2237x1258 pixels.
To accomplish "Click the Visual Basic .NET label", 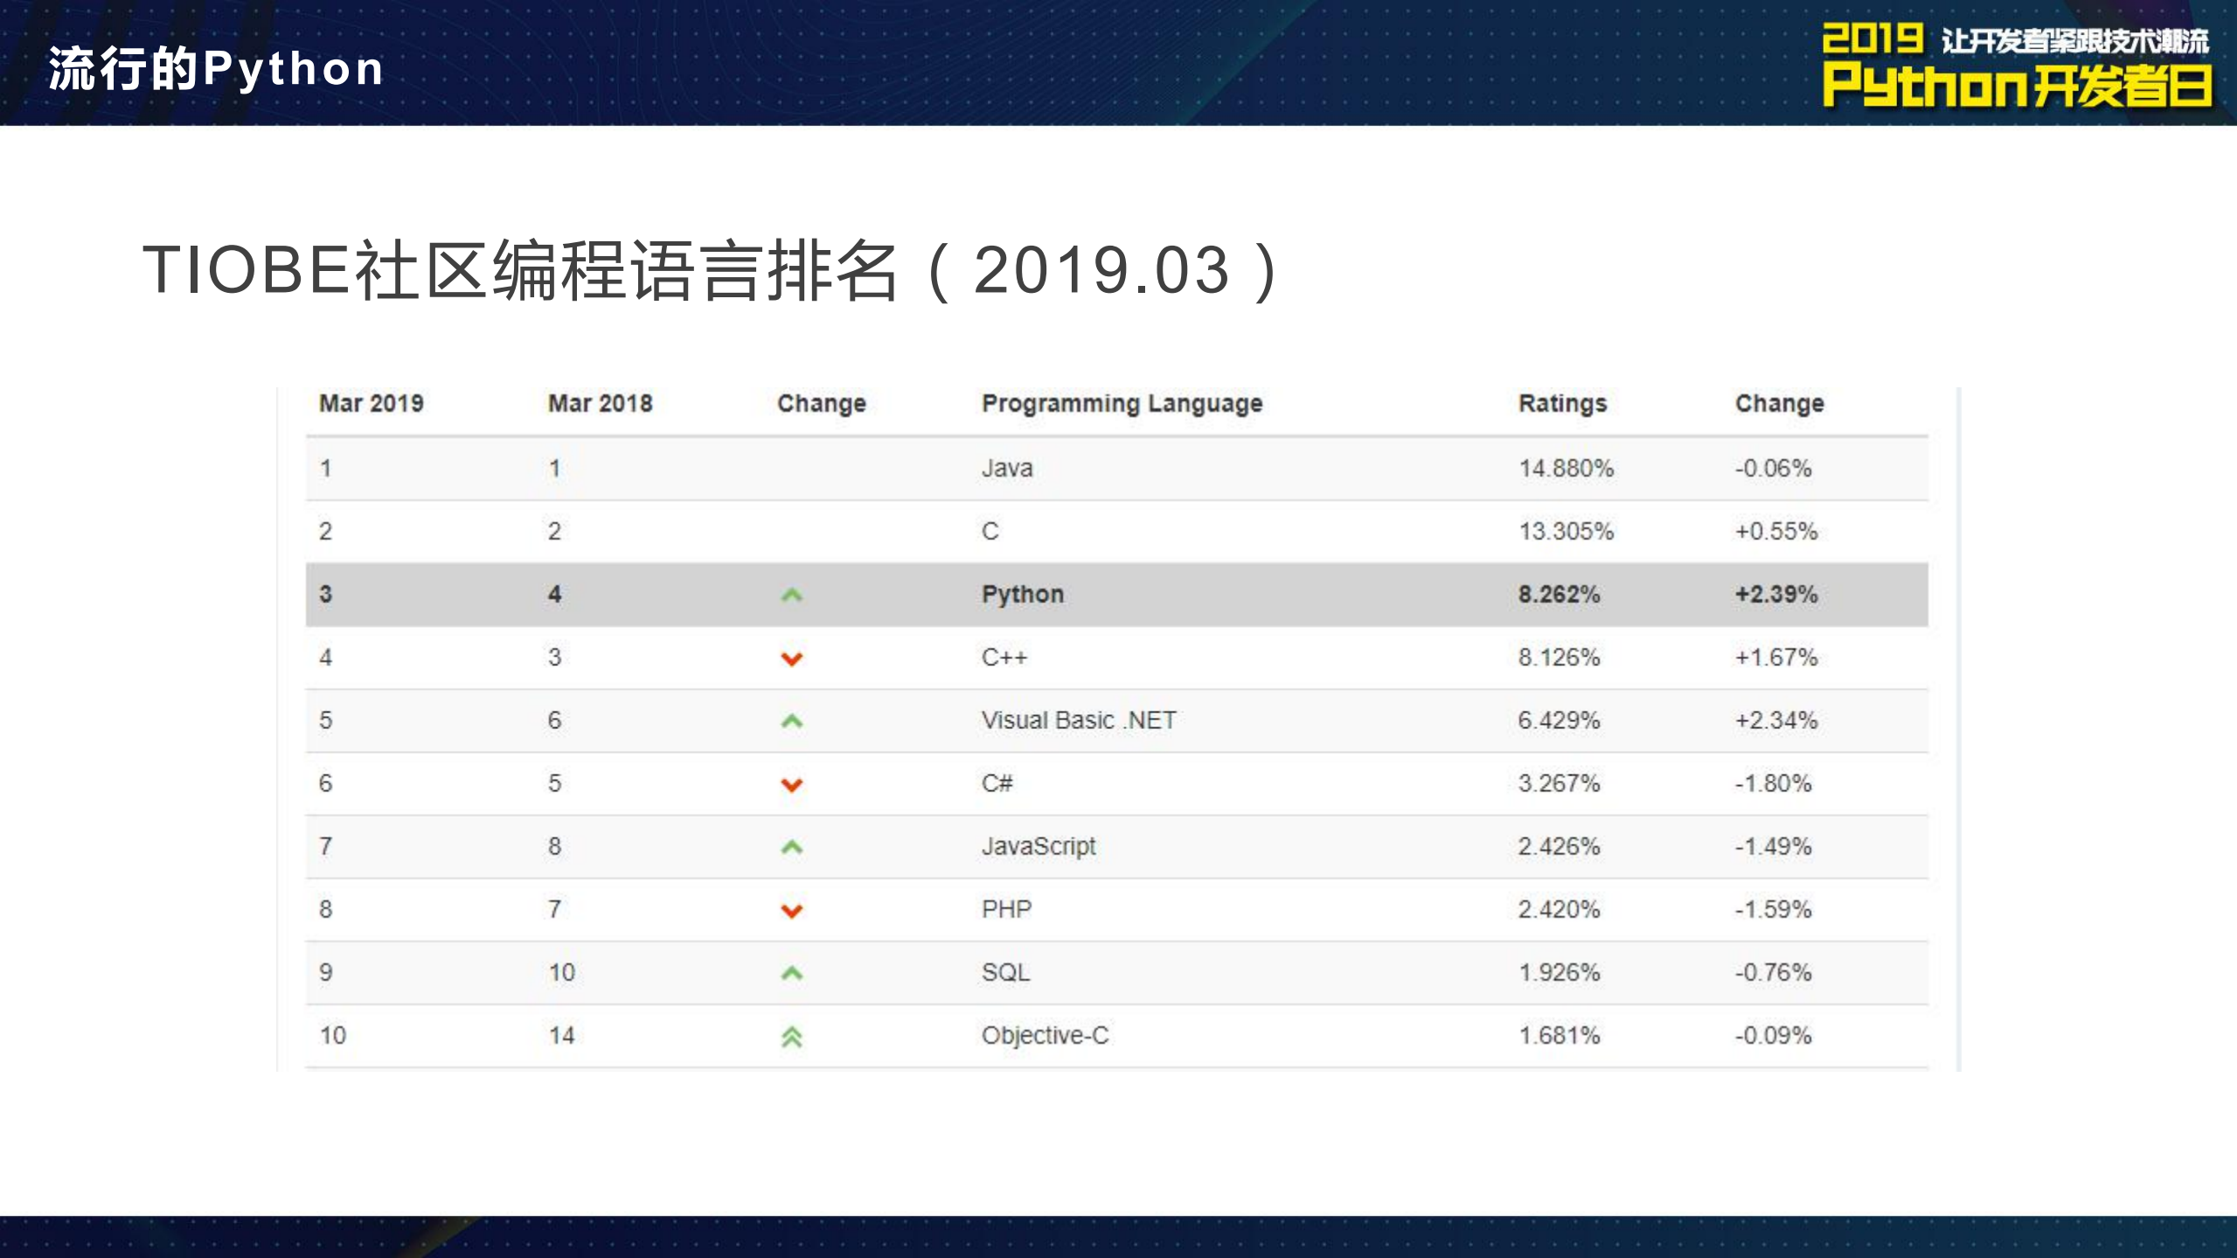I will tap(1078, 719).
